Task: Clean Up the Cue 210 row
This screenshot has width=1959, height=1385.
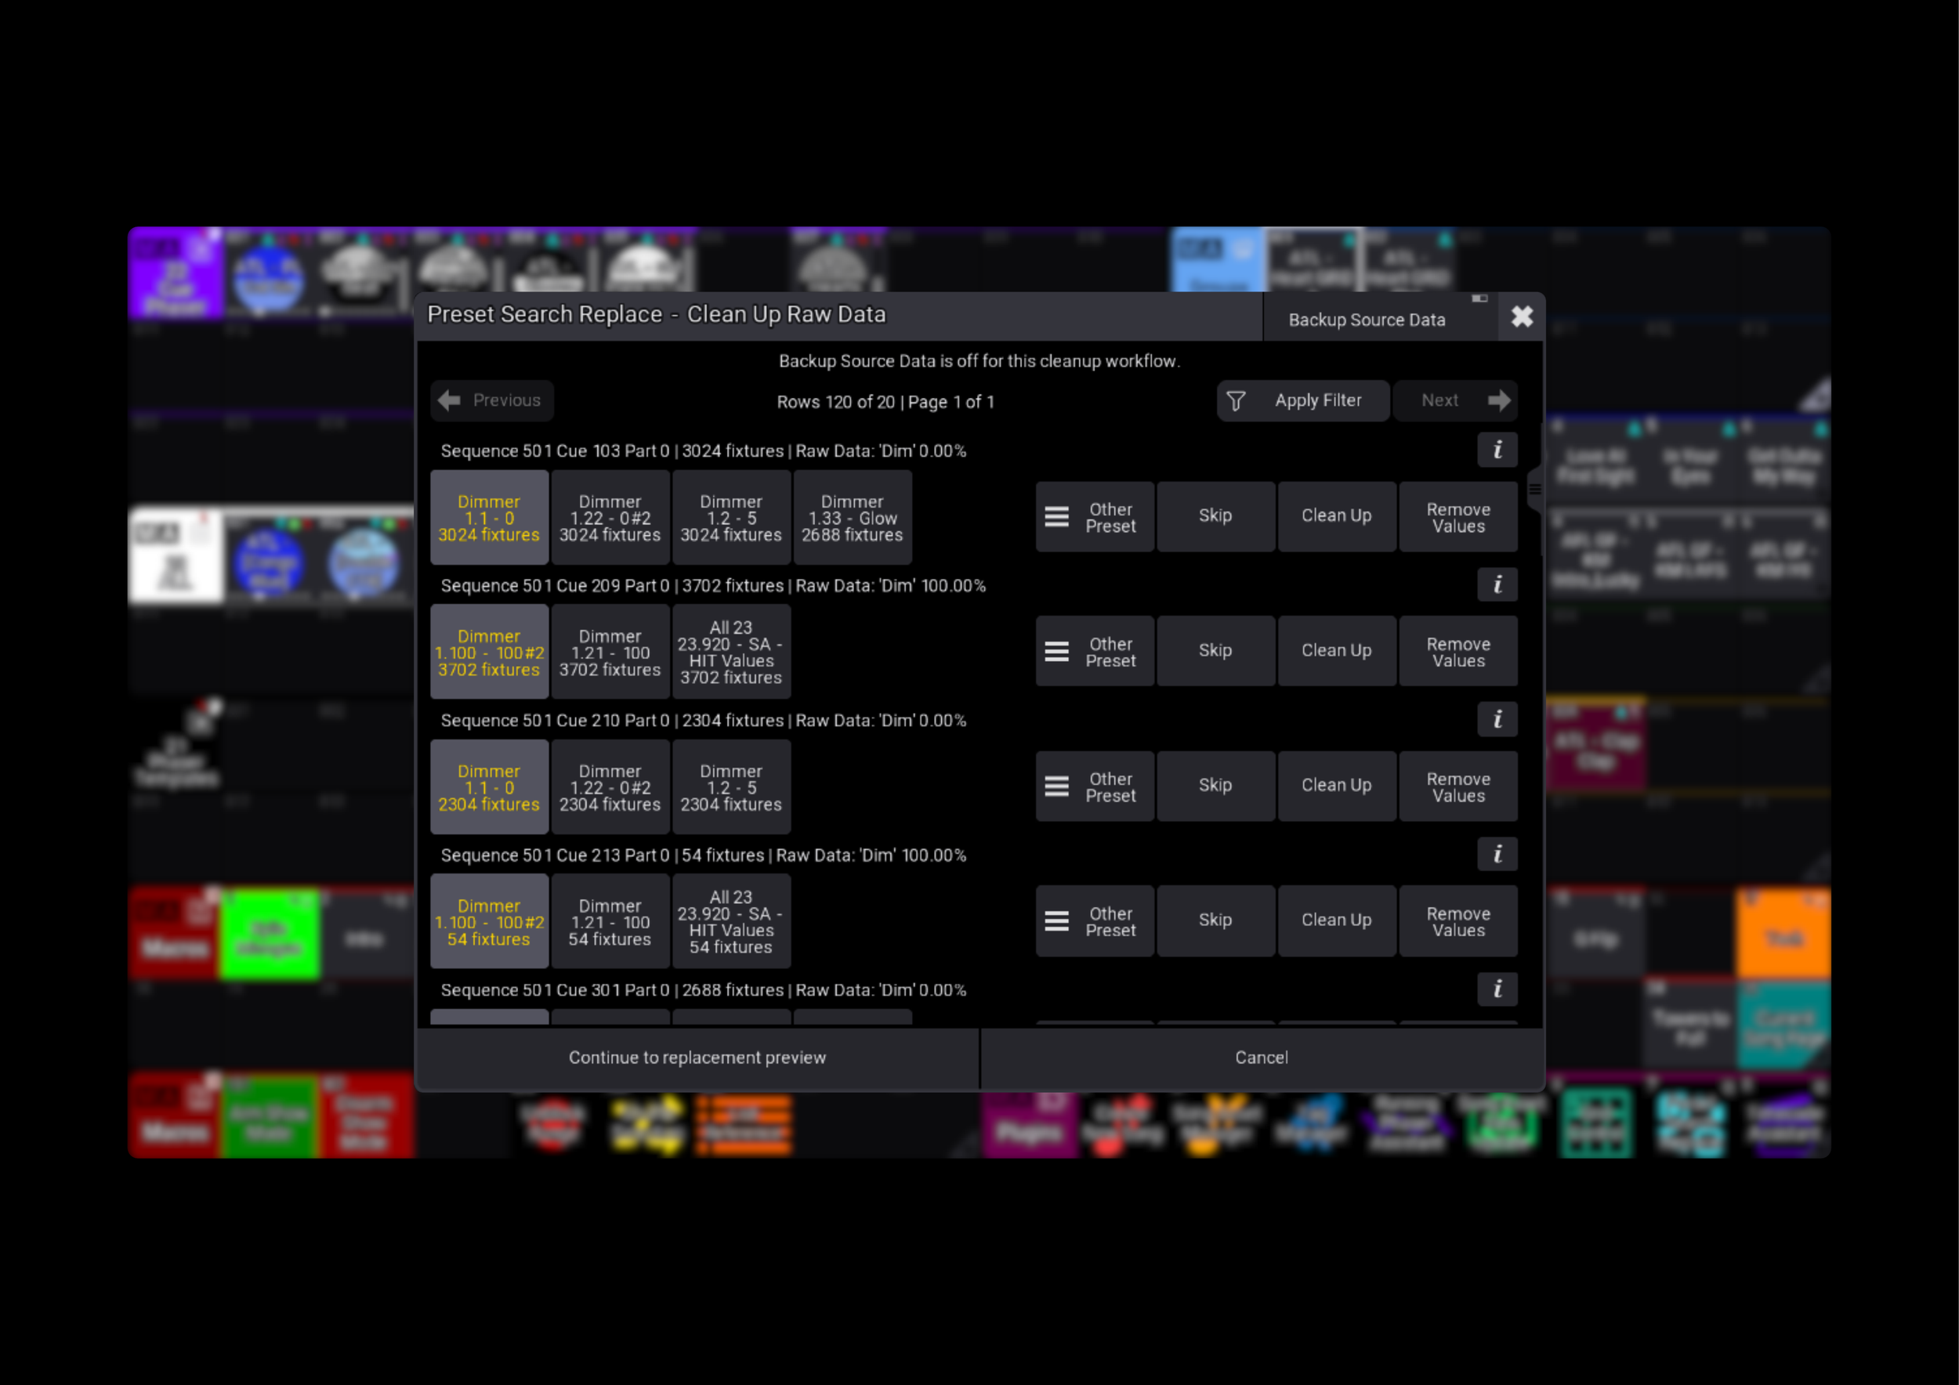Action: pyautogui.click(x=1337, y=787)
